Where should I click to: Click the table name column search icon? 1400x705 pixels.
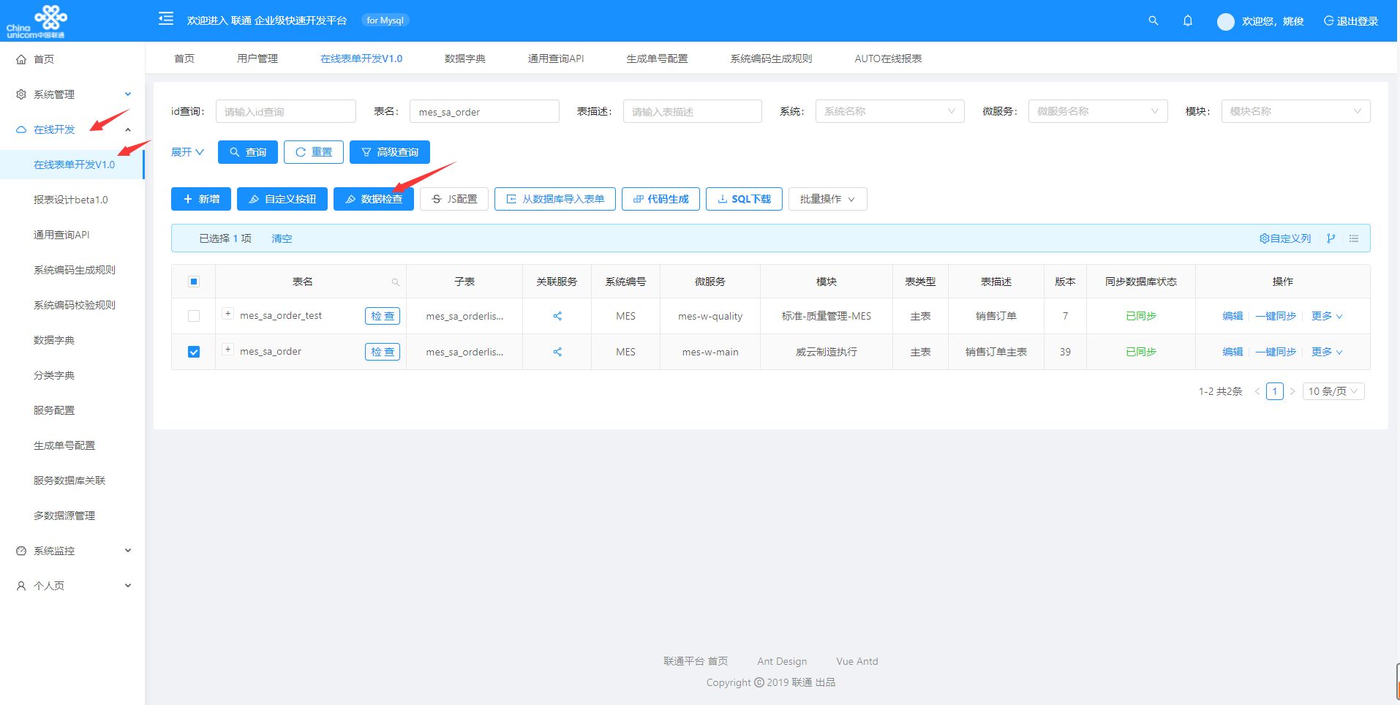[x=396, y=282]
